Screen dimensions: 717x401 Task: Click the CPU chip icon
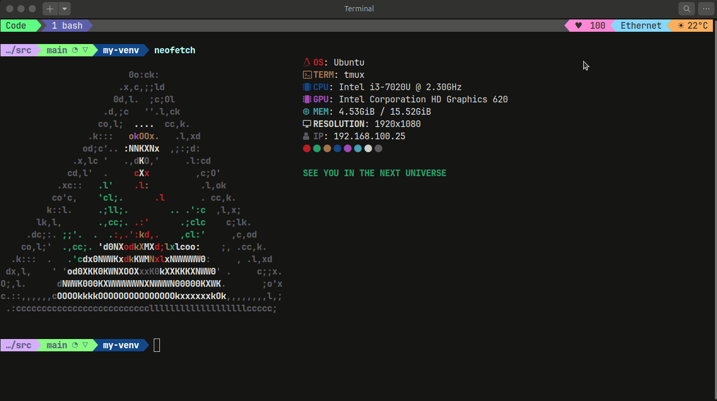(307, 87)
